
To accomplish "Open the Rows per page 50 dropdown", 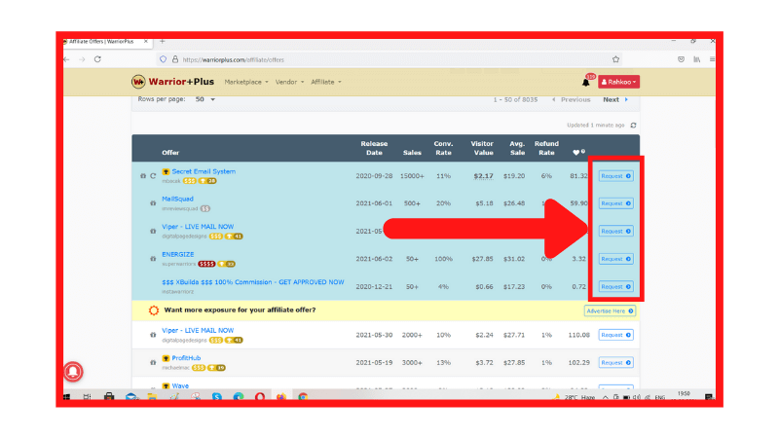I will click(x=205, y=99).
